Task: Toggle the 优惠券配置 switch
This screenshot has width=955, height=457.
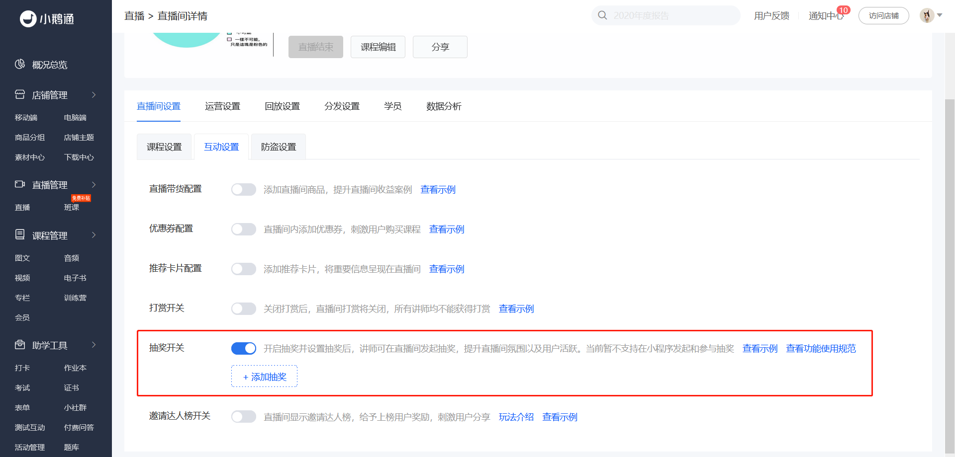Action: 244,229
